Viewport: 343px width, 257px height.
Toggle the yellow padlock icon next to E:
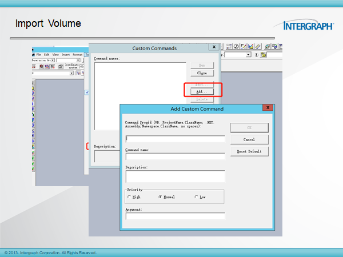point(264,55)
